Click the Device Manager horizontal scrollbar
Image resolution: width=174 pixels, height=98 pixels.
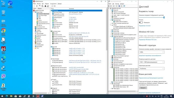123,91
